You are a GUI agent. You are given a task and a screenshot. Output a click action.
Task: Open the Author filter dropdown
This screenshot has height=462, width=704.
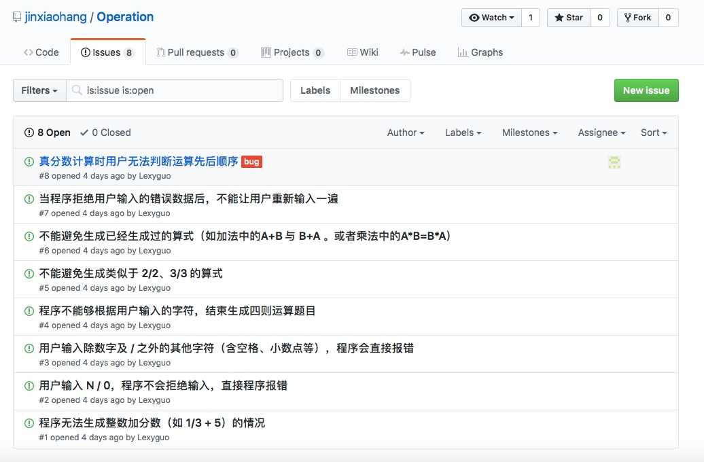(406, 132)
